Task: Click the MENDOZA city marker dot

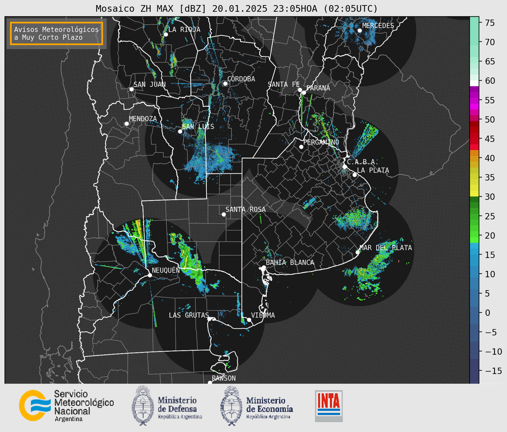Action: pyautogui.click(x=127, y=124)
